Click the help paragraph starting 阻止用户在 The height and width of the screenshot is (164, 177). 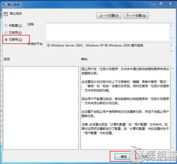point(125,71)
